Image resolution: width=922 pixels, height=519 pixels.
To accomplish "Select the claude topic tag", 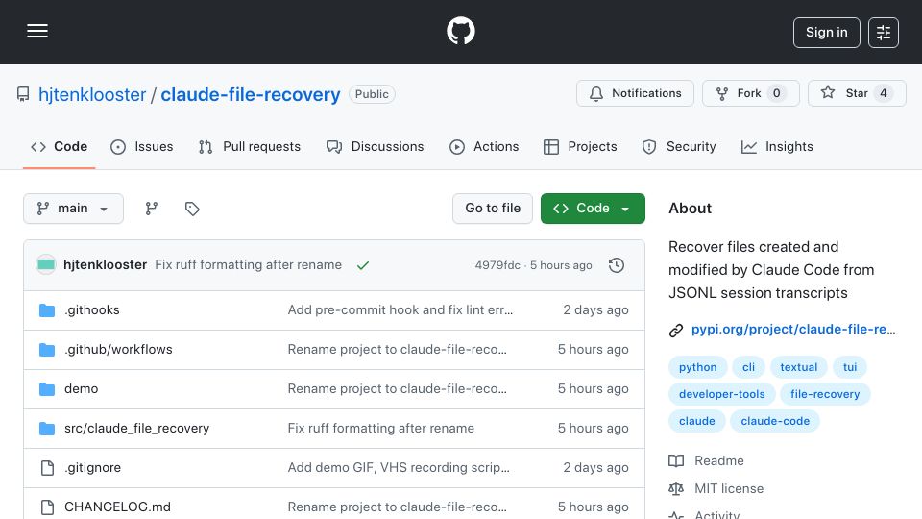I will coord(697,421).
